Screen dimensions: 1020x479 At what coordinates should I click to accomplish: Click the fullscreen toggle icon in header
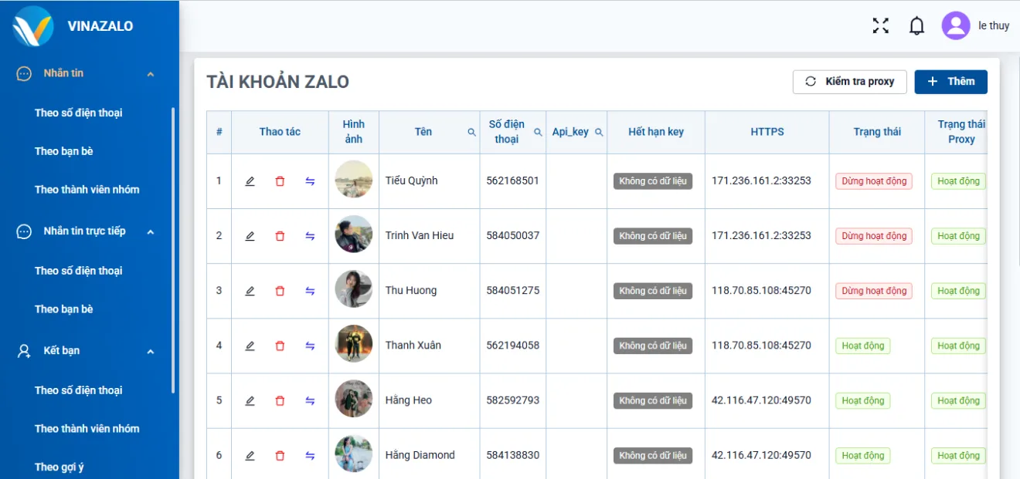pyautogui.click(x=880, y=25)
